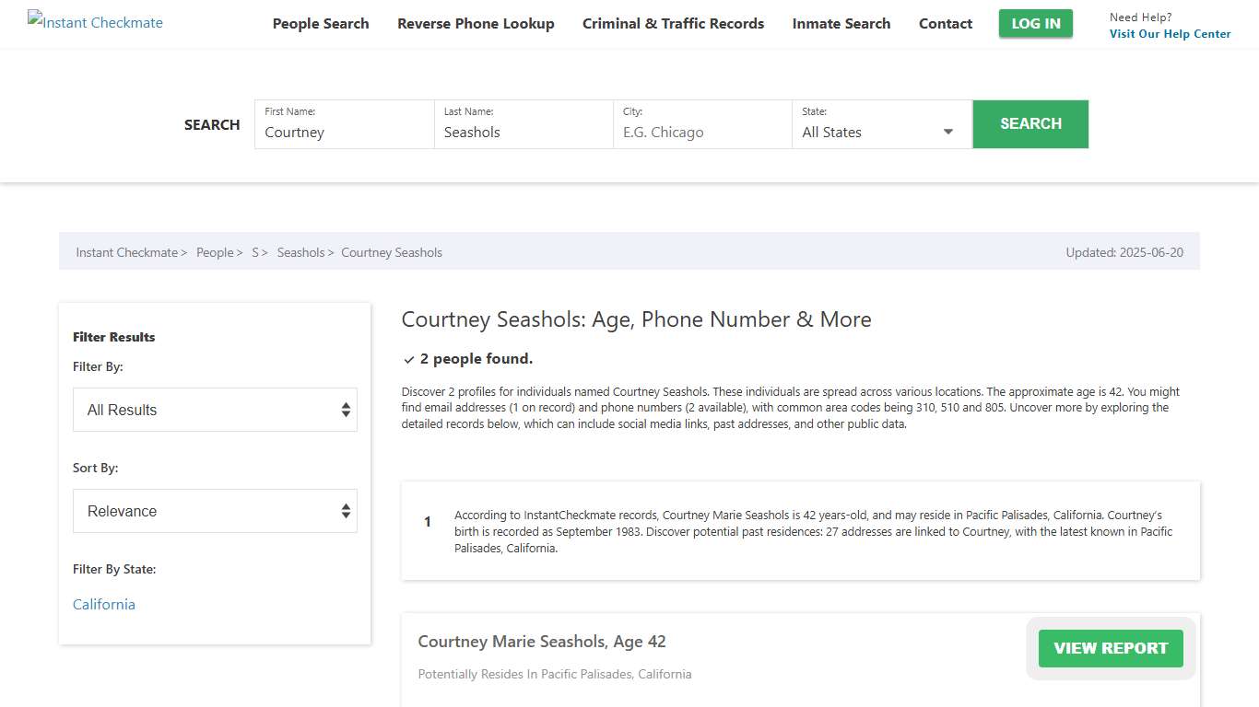The image size is (1259, 707).
Task: Visit Our Help Center link
Action: [1170, 33]
